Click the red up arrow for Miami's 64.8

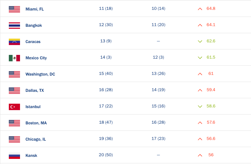pos(200,9)
